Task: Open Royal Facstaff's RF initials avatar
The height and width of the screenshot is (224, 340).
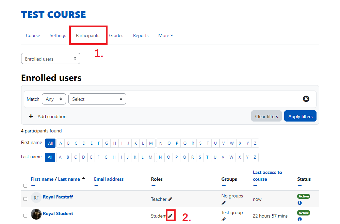Action: (36, 197)
